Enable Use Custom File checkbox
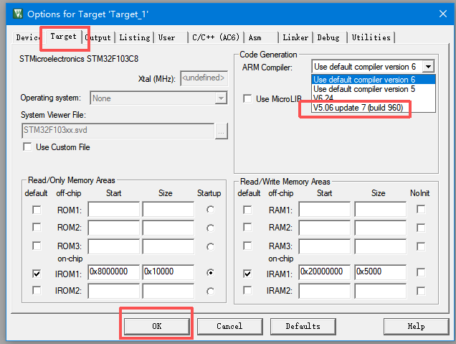 point(27,147)
